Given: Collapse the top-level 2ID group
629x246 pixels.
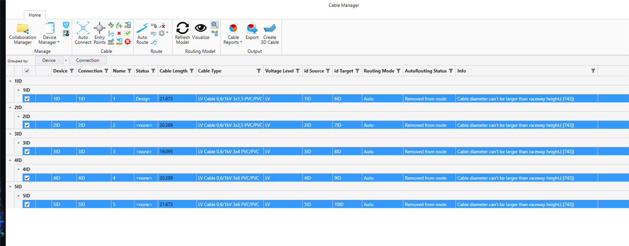Looking at the screenshot, I should [10, 107].
